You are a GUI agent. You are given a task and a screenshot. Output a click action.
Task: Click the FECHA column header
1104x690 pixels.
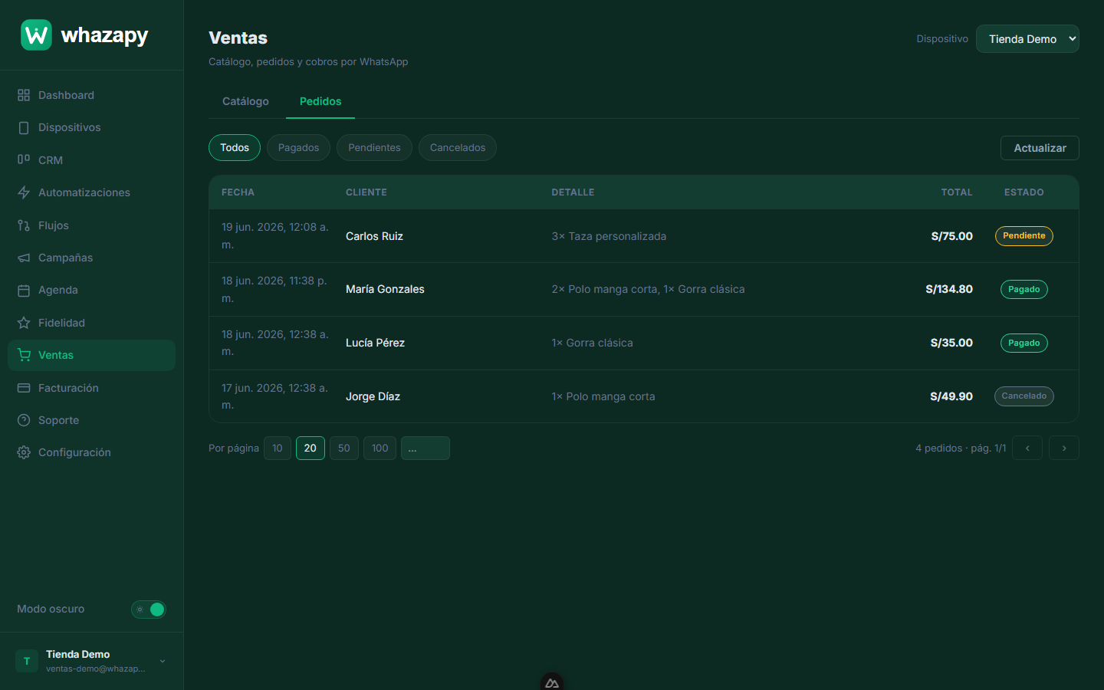(x=238, y=192)
